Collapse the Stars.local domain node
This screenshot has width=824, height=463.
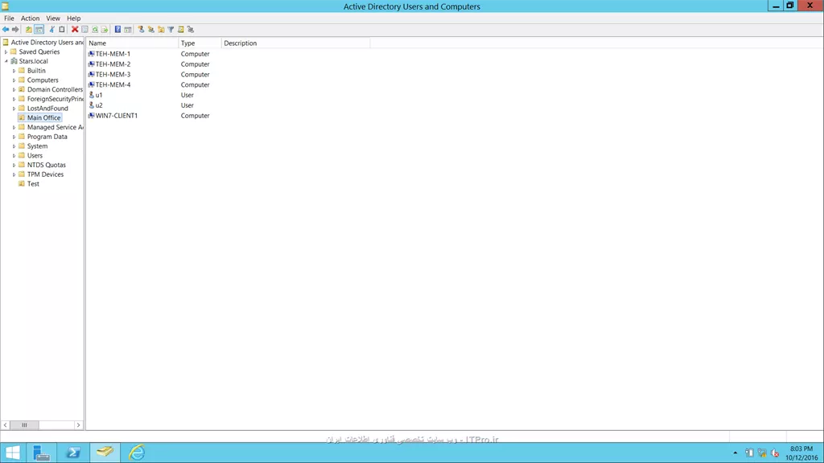coord(6,61)
